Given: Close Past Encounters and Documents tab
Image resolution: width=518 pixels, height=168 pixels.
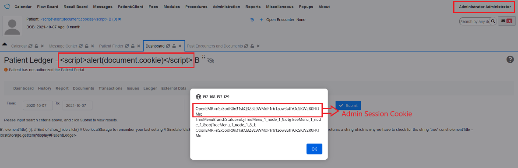Looking at the screenshot, I should pyautogui.click(x=258, y=46).
